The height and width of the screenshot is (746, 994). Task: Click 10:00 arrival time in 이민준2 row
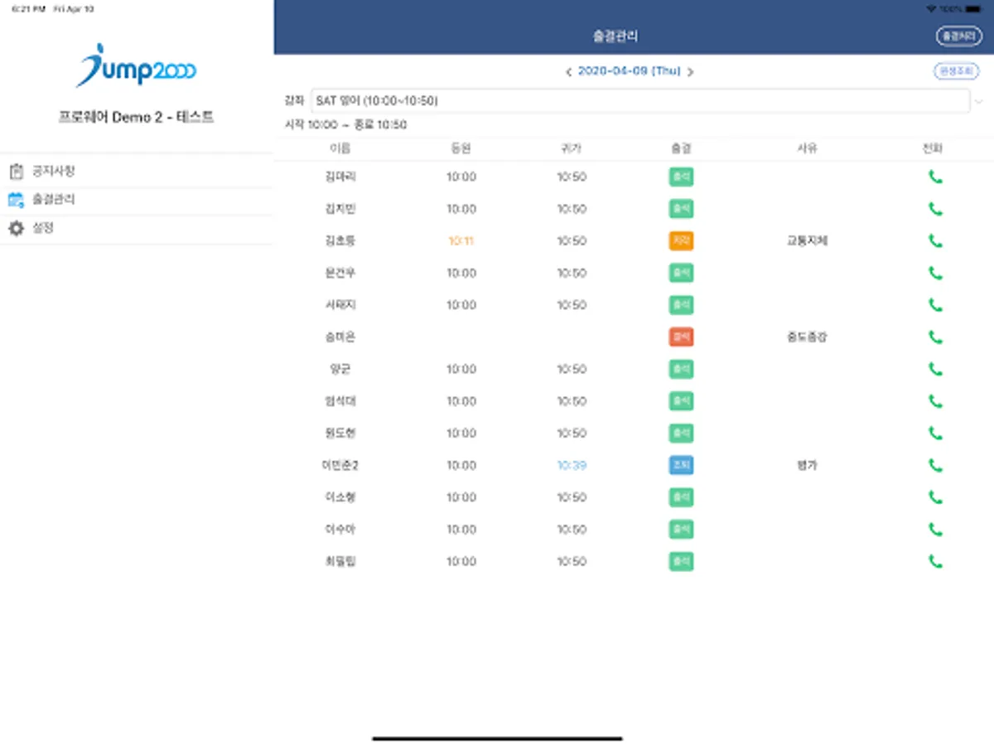[x=461, y=465]
